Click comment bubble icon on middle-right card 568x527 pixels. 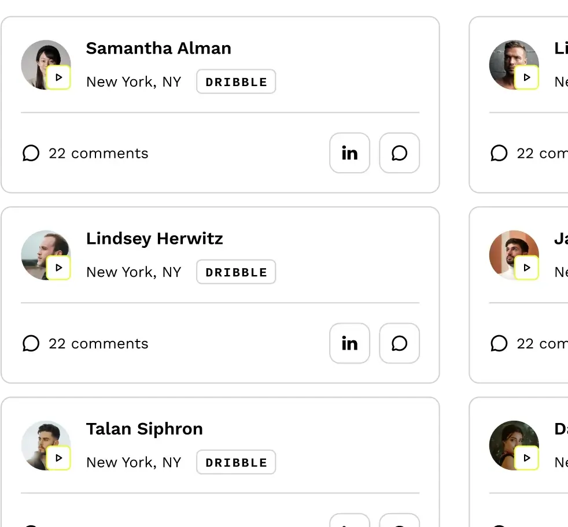point(499,343)
